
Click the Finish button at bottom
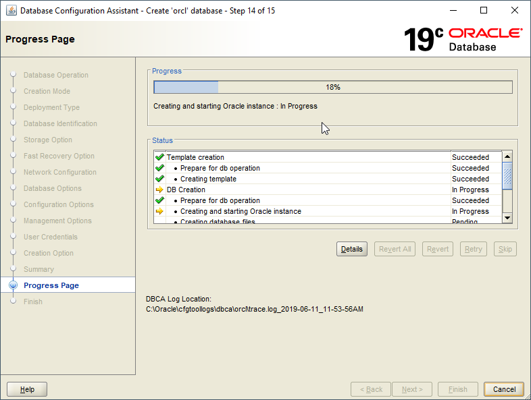(458, 389)
